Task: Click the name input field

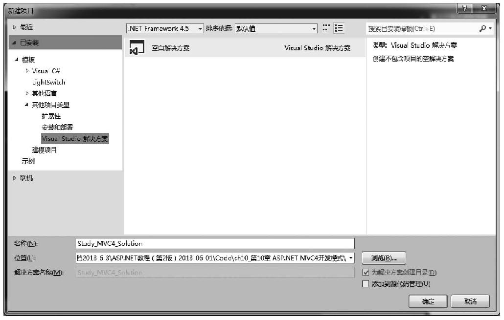Action: click(215, 244)
